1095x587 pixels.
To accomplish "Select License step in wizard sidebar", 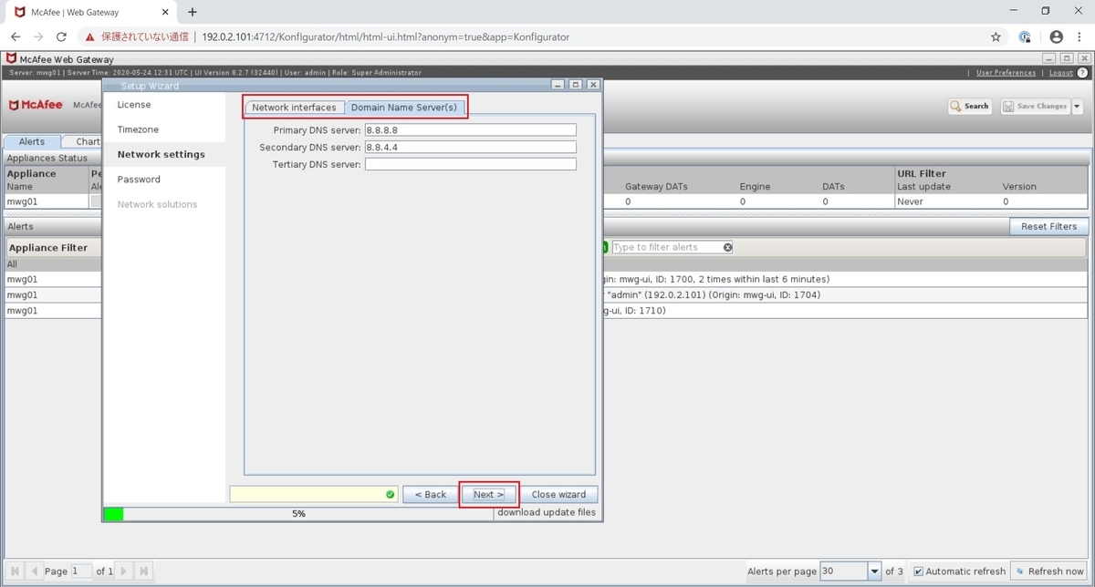I will [x=134, y=105].
